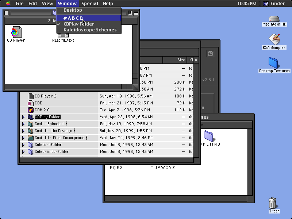
Task: Select the P Q R S label
Action: (116, 168)
